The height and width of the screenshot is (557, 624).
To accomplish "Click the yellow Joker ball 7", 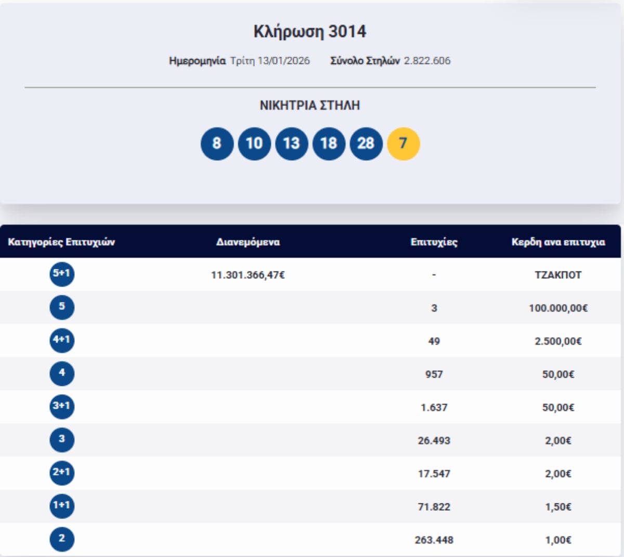I will tap(403, 144).
